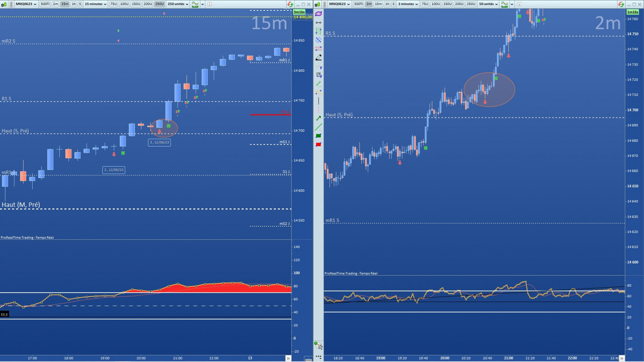Select the ellipse drawing tool
The image size is (644, 362).
[318, 14]
